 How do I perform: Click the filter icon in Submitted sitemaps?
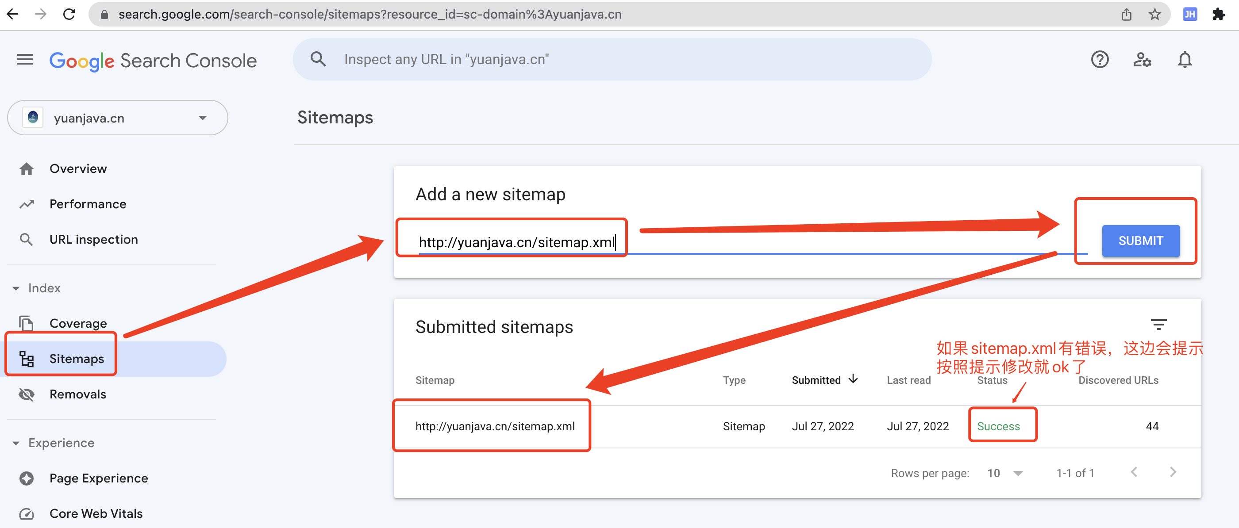point(1158,325)
